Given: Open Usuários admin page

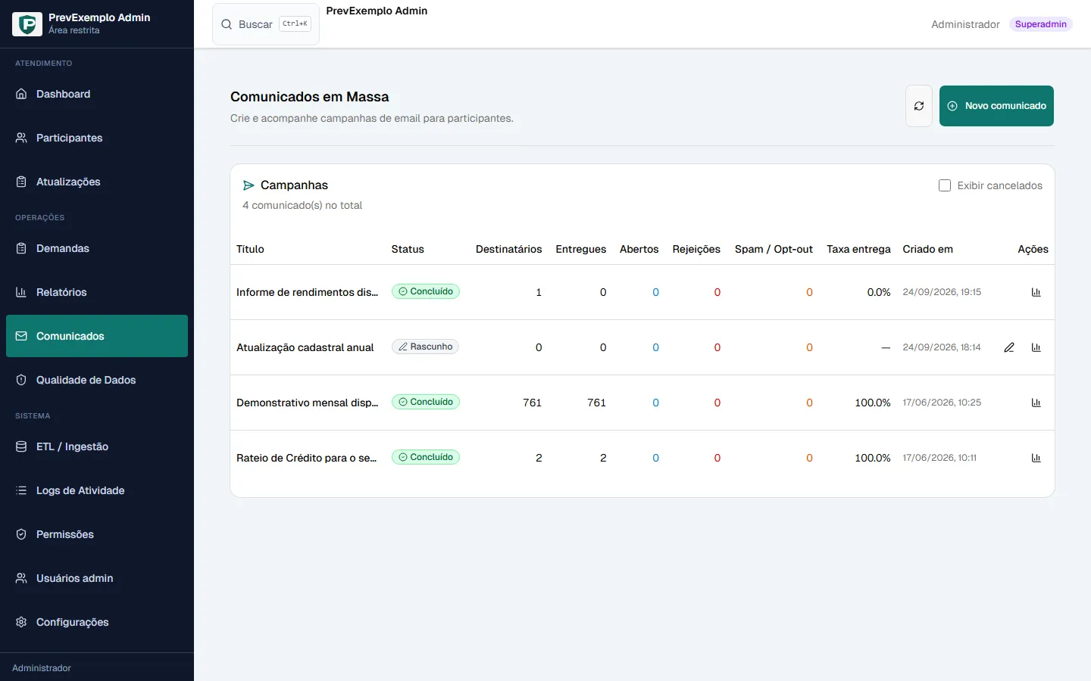Looking at the screenshot, I should coord(97,578).
